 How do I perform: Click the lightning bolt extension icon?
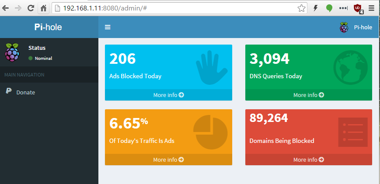click(x=316, y=8)
